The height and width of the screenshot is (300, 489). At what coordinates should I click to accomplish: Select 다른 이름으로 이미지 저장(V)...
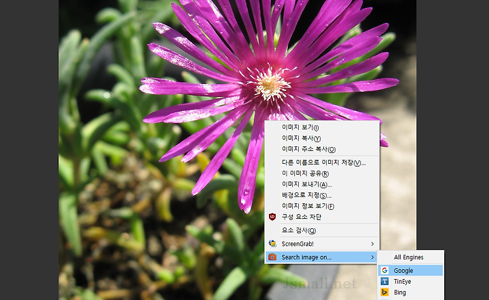pyautogui.click(x=322, y=163)
